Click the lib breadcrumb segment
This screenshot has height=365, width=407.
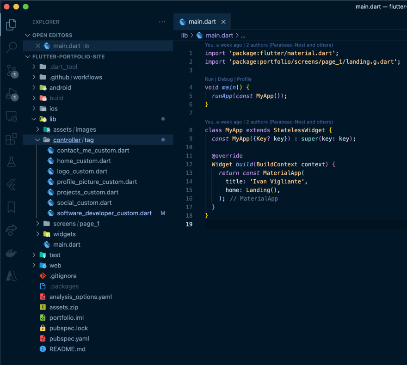(x=184, y=36)
